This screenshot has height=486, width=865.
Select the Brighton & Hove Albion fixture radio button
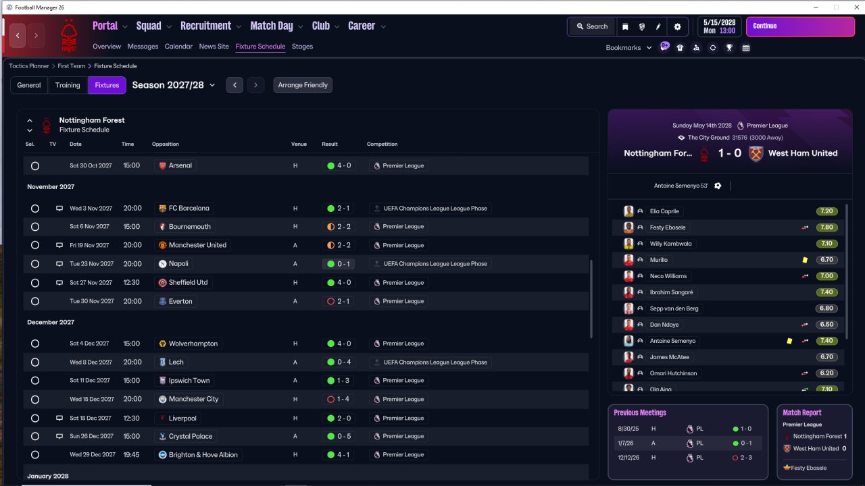35,455
